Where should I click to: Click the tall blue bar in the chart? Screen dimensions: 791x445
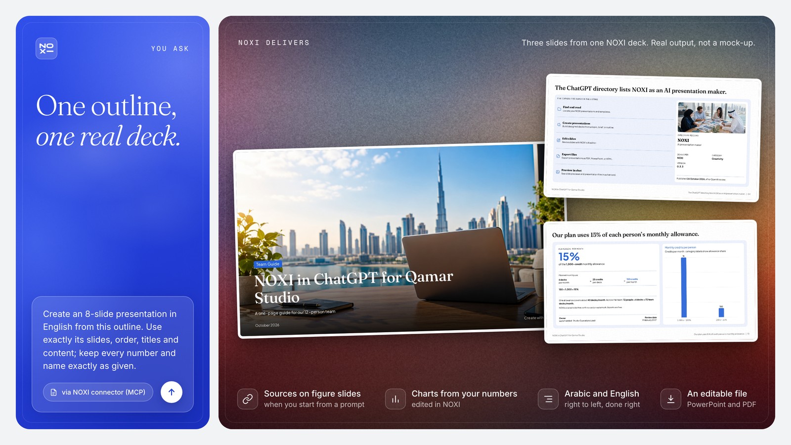684,287
